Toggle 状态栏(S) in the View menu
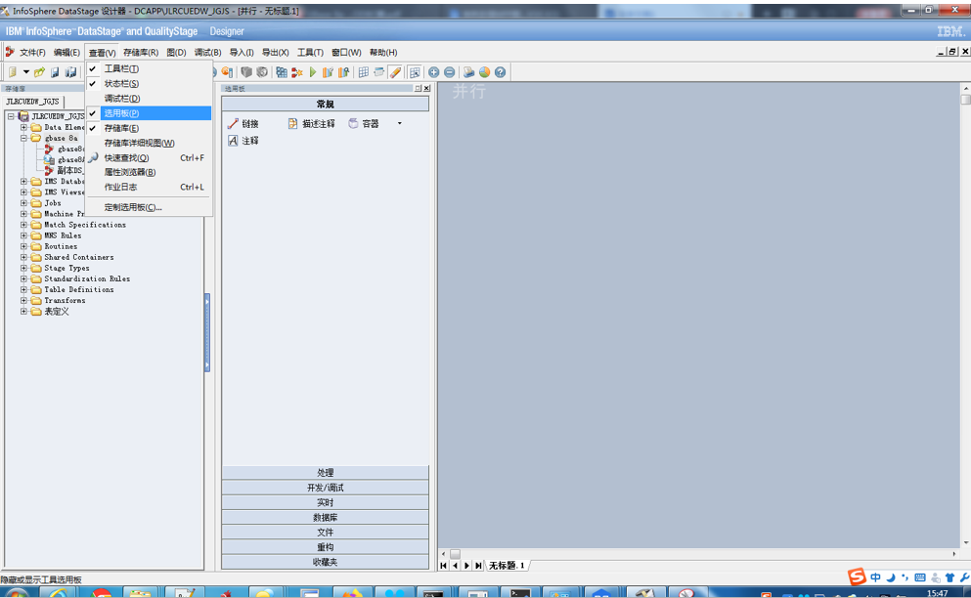Viewport: 971px width, 598px height. click(x=149, y=84)
